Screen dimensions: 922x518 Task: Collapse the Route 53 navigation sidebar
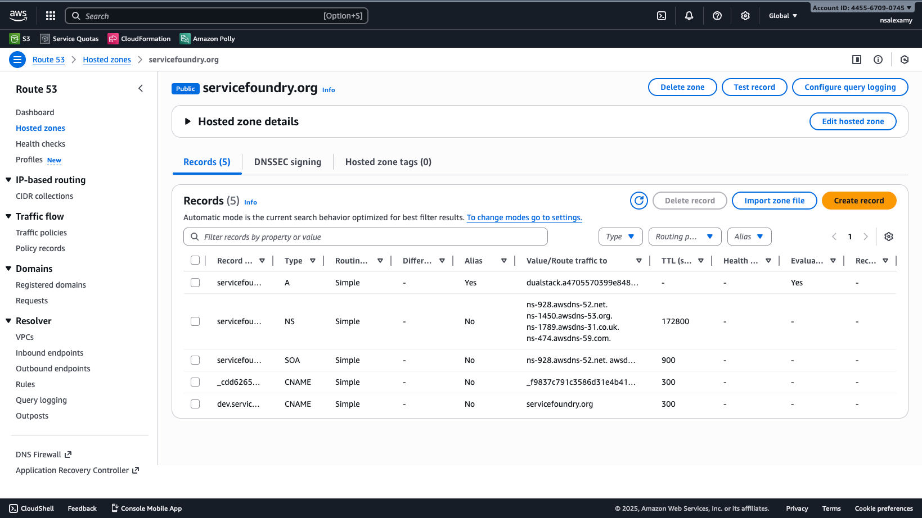tap(140, 88)
